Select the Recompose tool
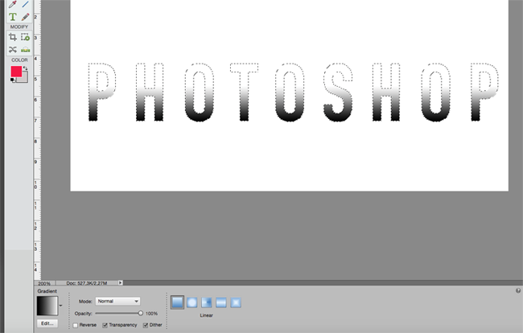 [x=26, y=37]
